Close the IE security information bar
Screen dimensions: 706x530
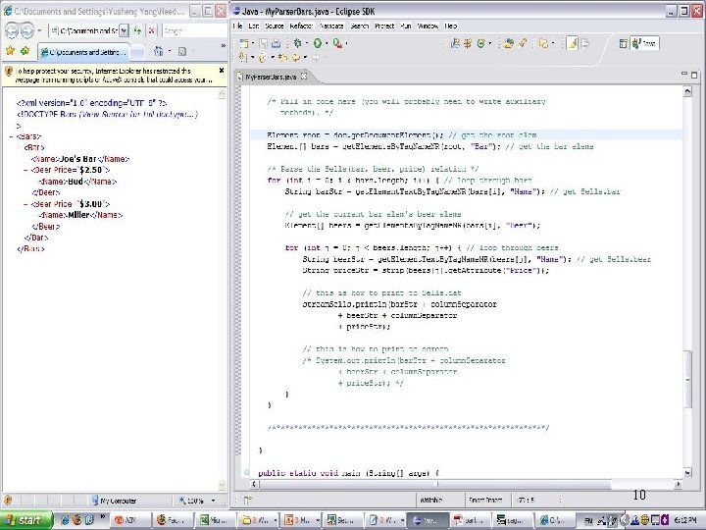tap(223, 70)
